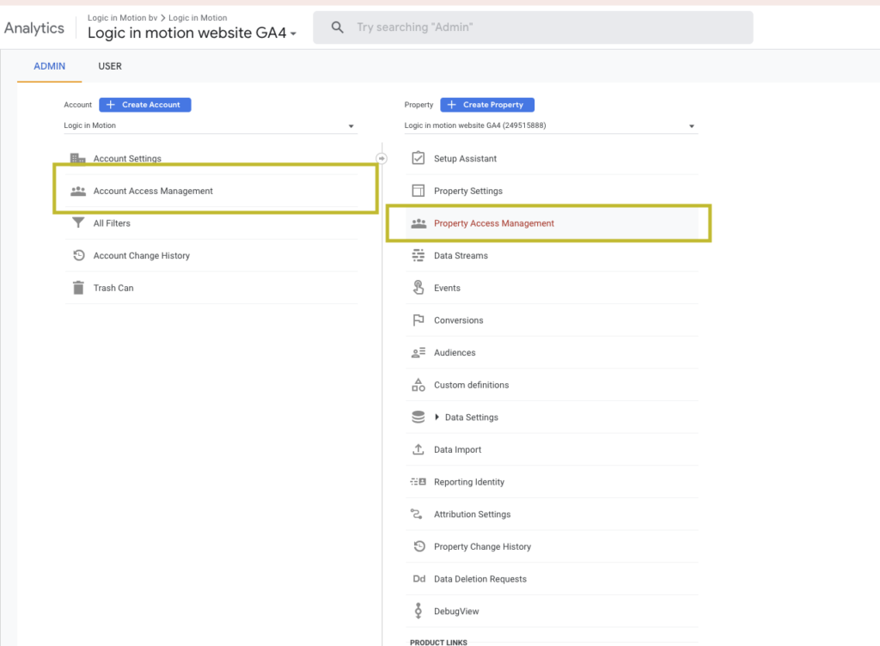Click the Property Settings layout icon
Screen dimensions: 880x646
(419, 191)
